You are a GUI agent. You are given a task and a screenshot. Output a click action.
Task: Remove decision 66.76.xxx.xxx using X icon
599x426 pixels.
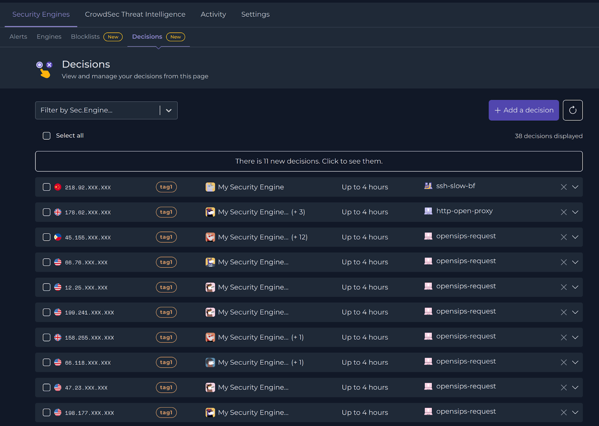[x=563, y=262]
